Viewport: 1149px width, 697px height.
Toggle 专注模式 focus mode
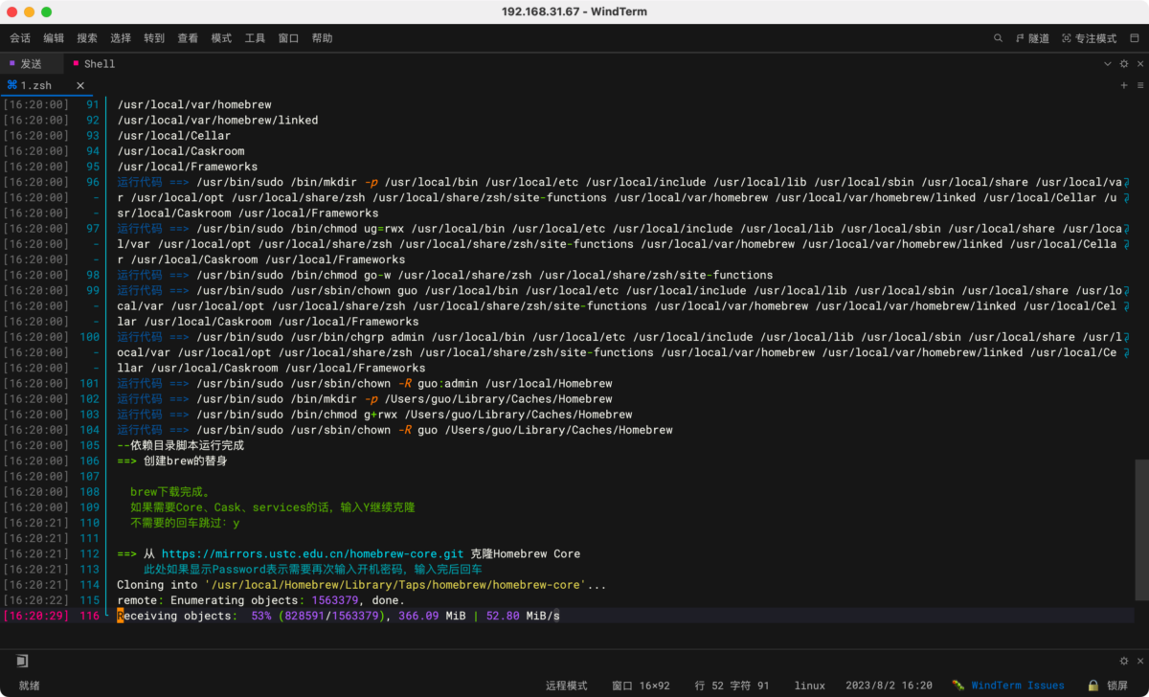pyautogui.click(x=1089, y=38)
